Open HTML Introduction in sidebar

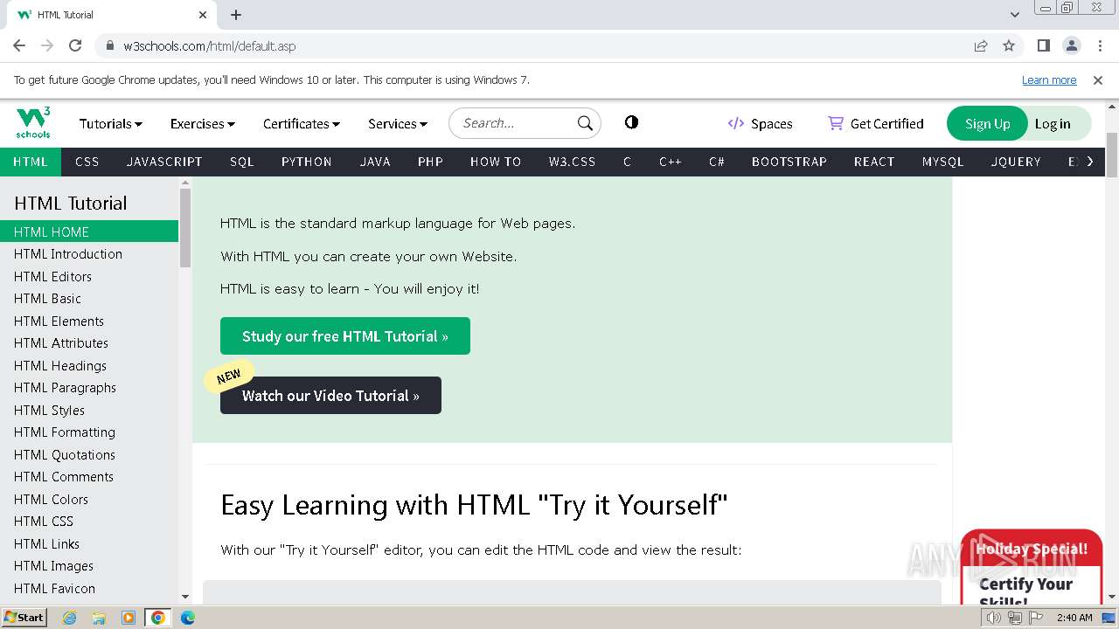pos(89,254)
